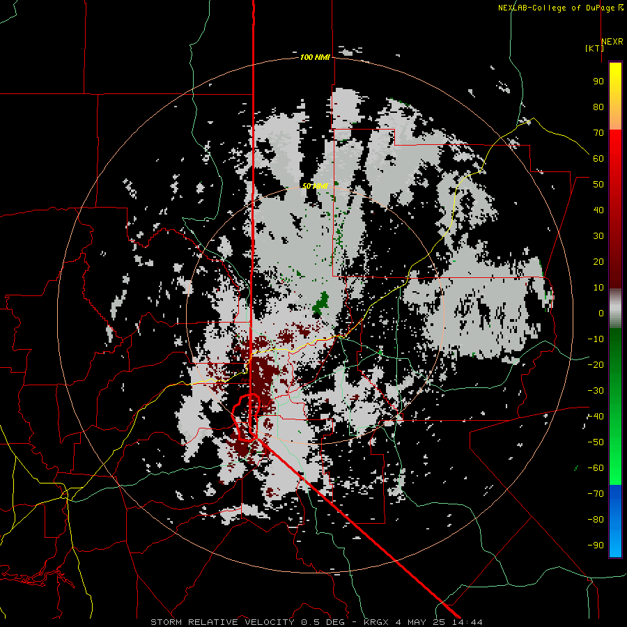Viewport: 627px width, 627px height.
Task: Click the -70 value on velocity scale
Action: [596, 494]
